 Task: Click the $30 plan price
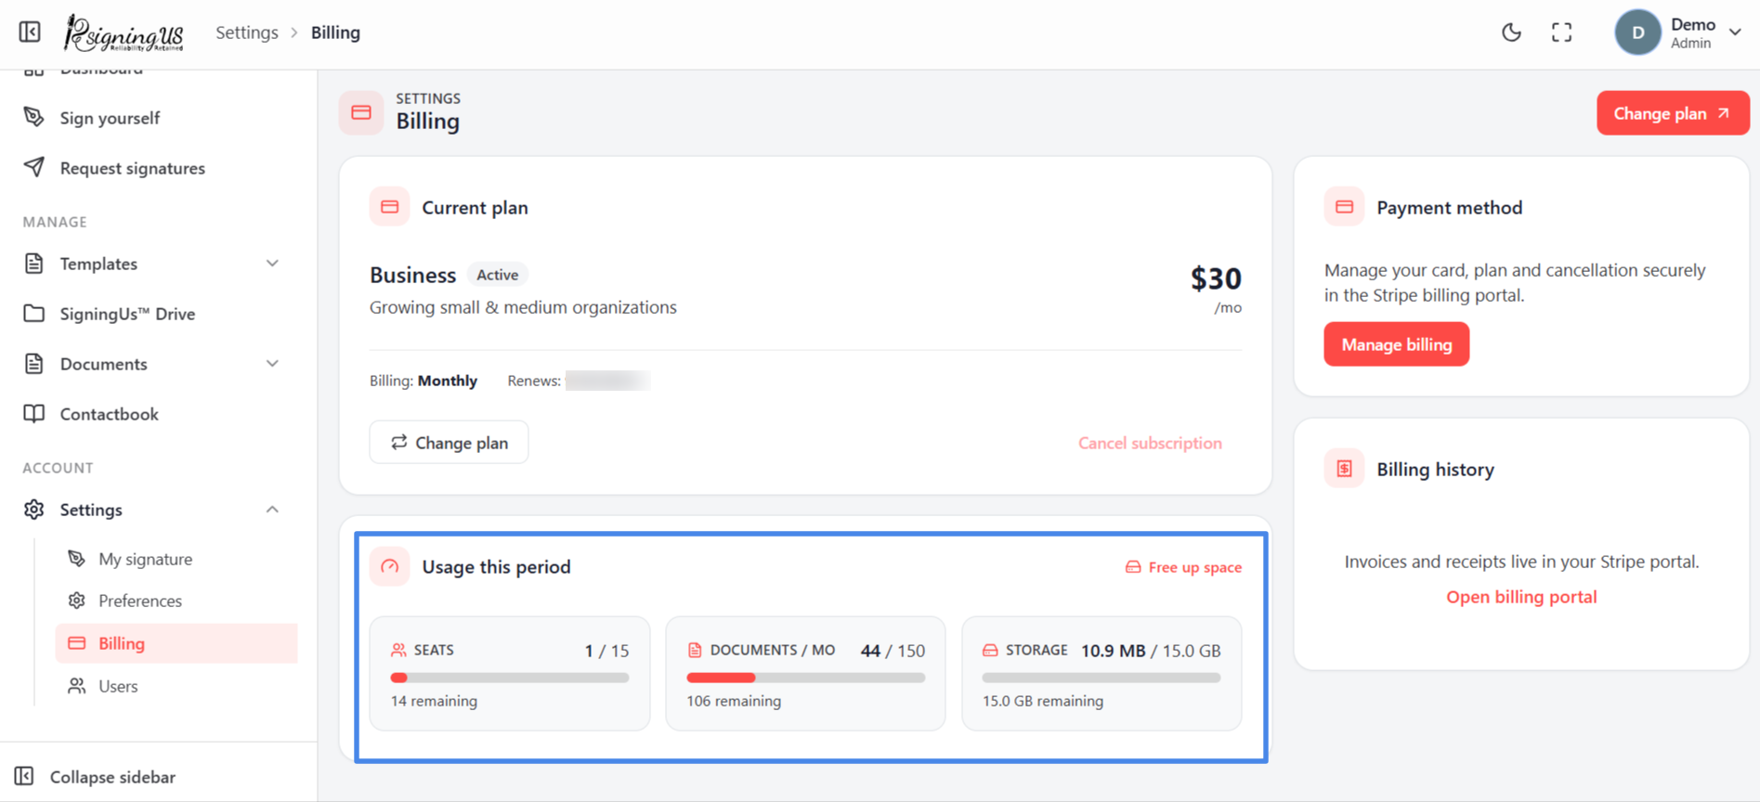(x=1216, y=278)
